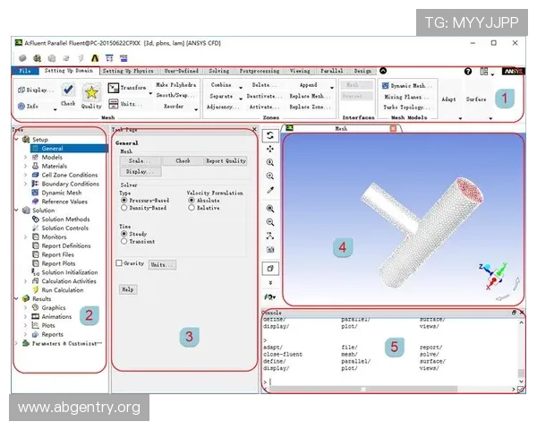Open the File ribbon tab

point(25,71)
